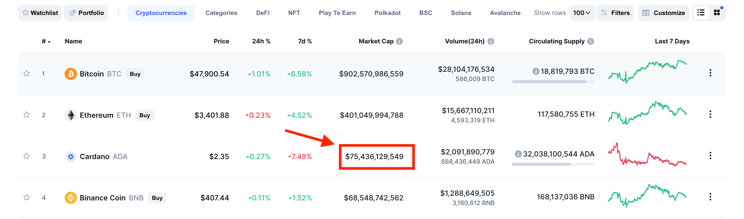Select the Play To Earn tab
The width and height of the screenshot is (744, 219).
[x=337, y=13]
